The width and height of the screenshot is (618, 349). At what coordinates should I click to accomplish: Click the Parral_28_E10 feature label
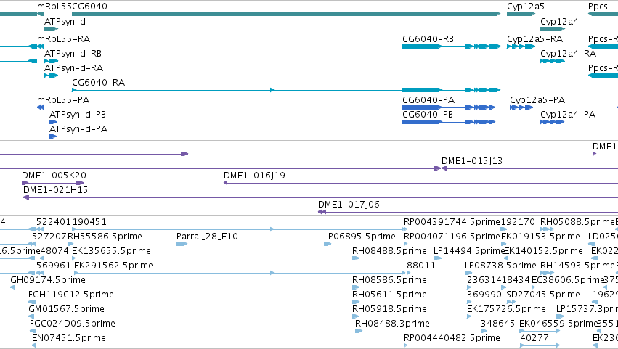[x=207, y=237]
